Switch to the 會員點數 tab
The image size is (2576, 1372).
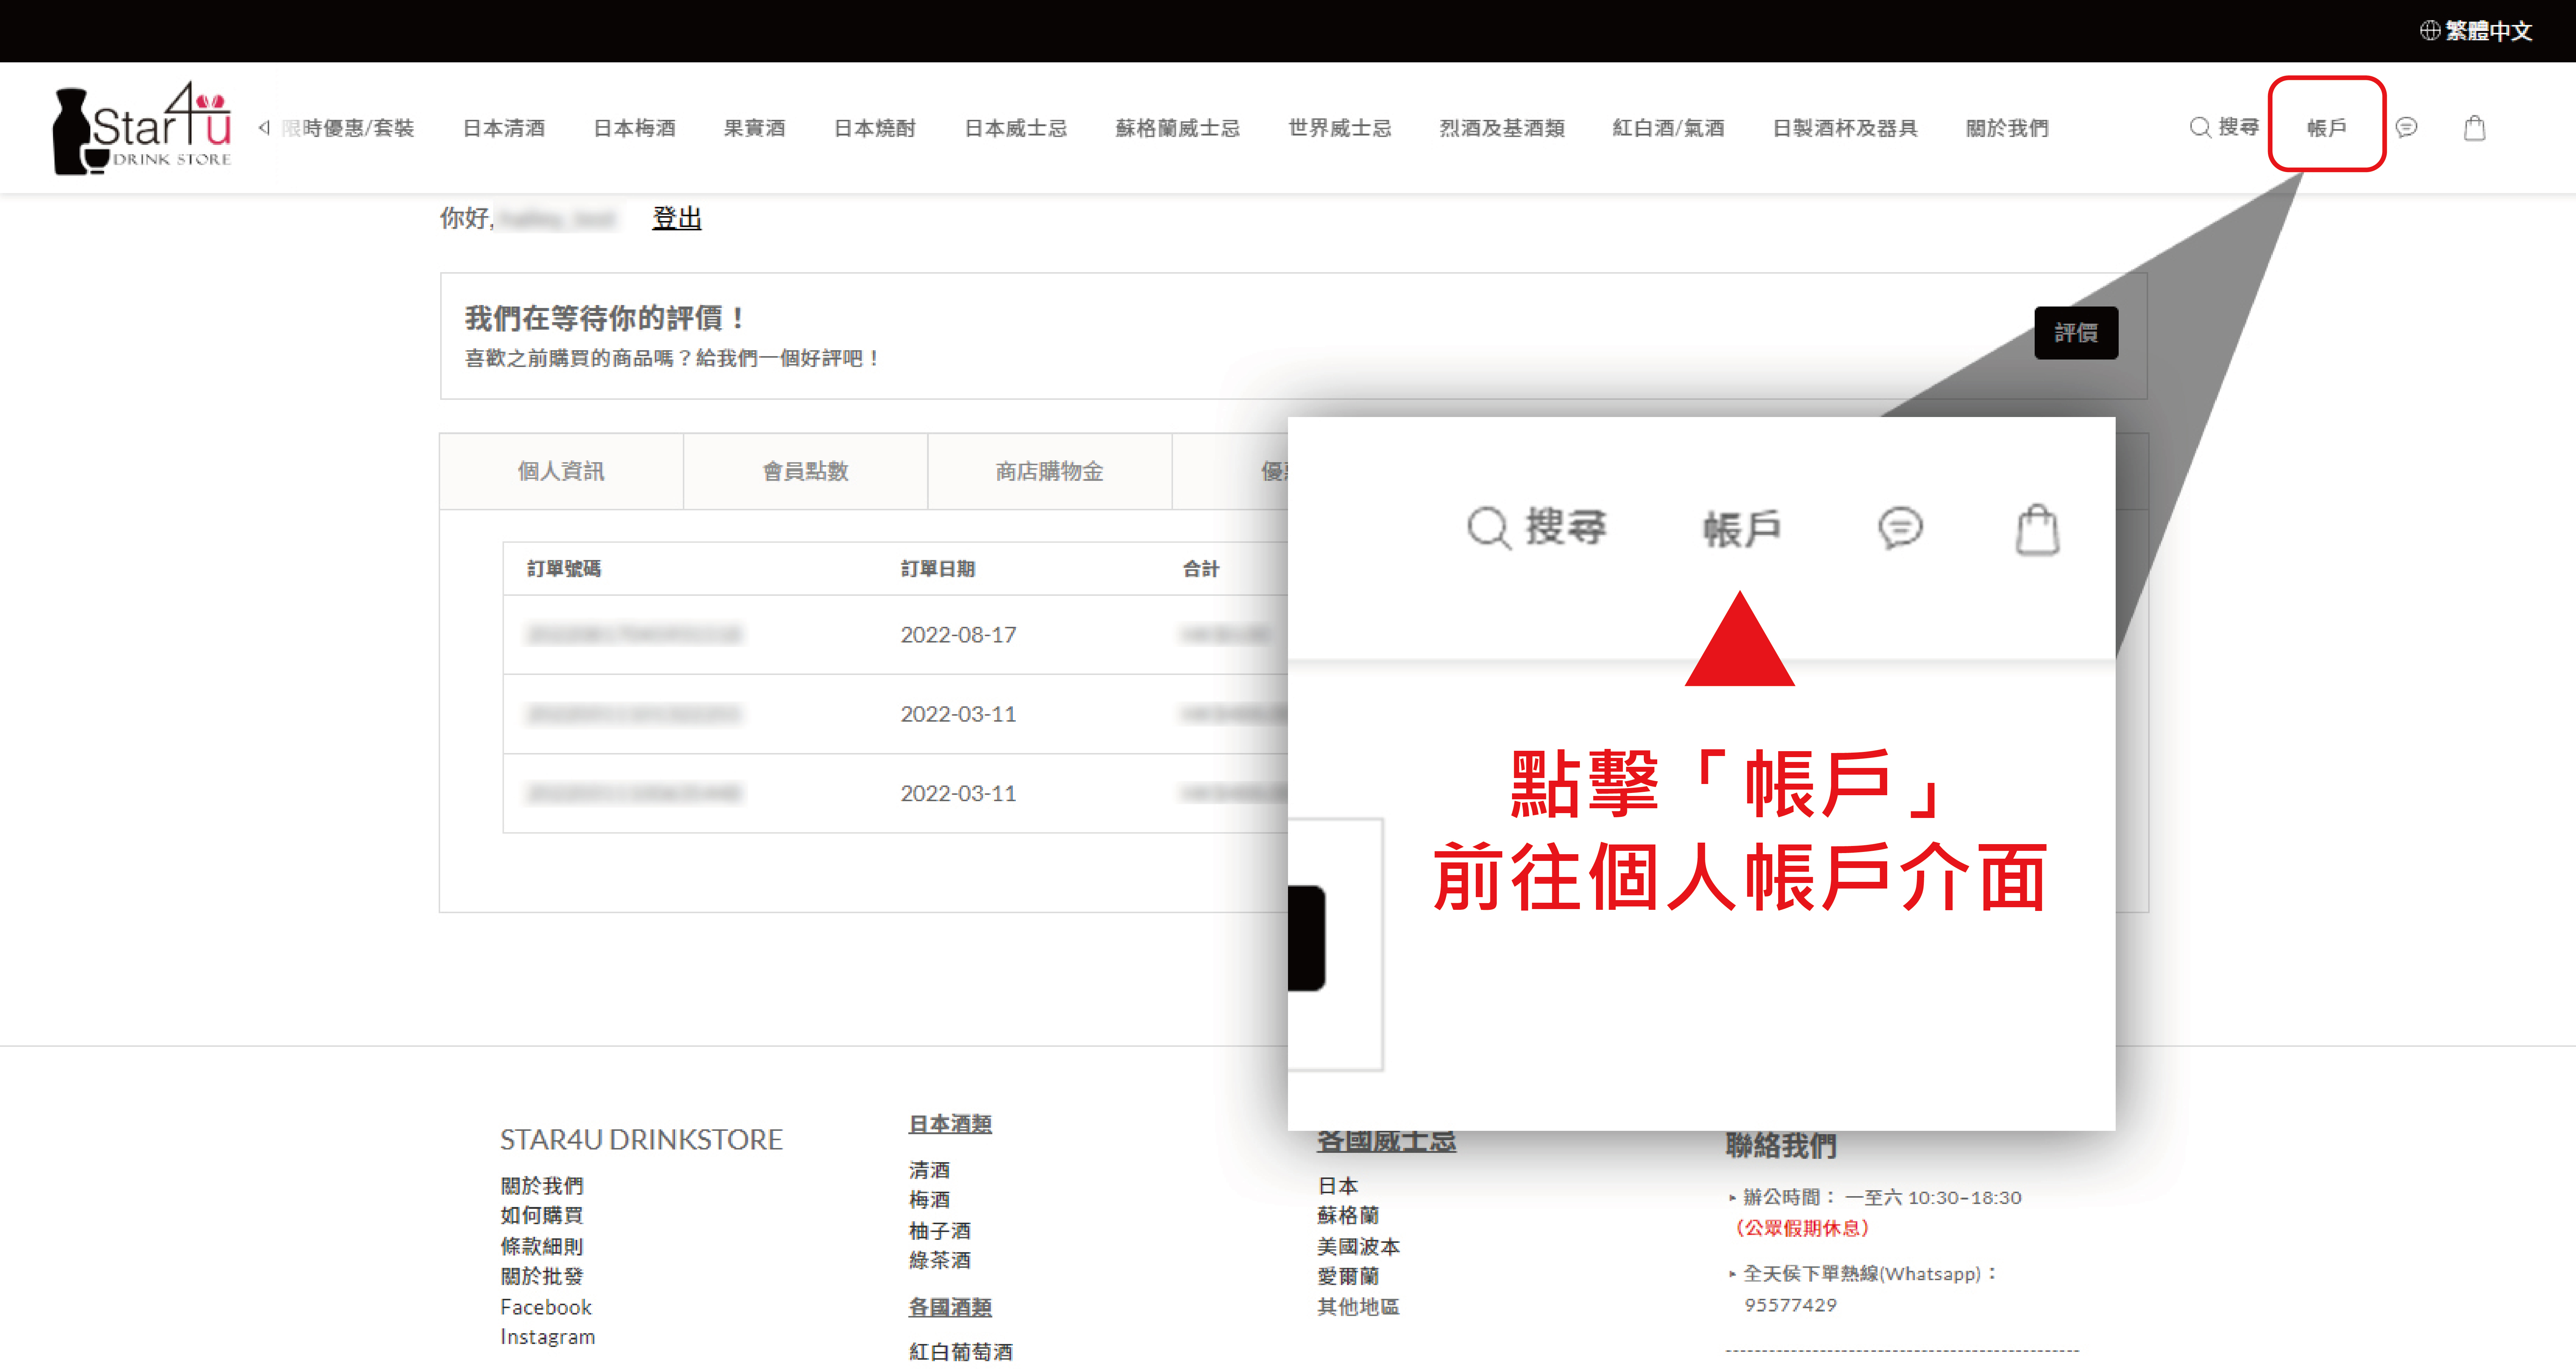pyautogui.click(x=805, y=471)
